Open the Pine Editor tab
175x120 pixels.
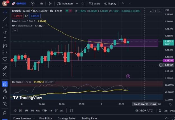(46, 118)
